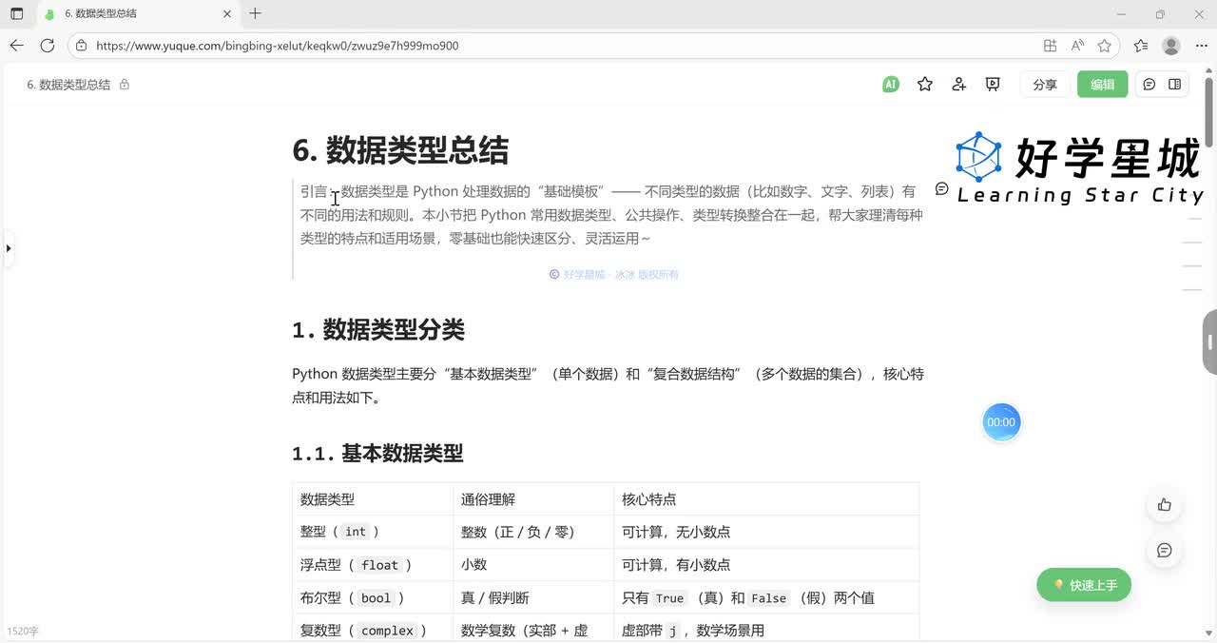Click the green 编辑 edit button
The width and height of the screenshot is (1217, 643).
[x=1103, y=85]
